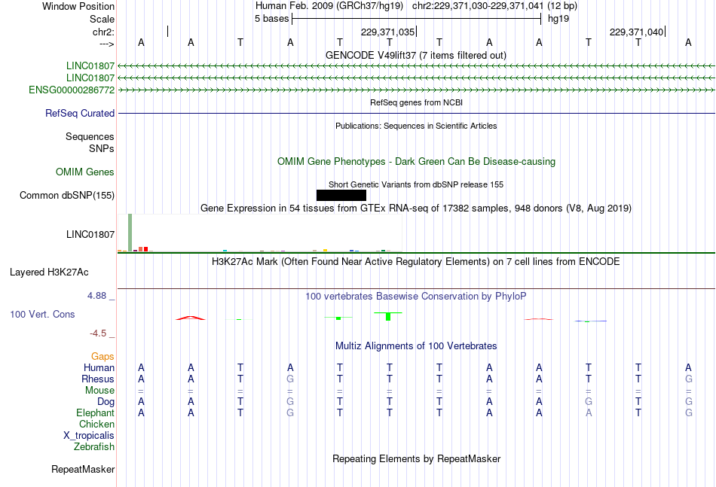Click the largest green PhyloP conservation bar
This screenshot has height=487, width=716.
388,316
